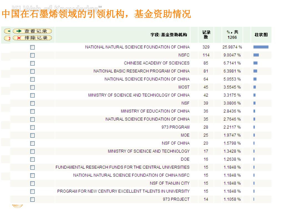Click the 字段:基金资助机构 column header
The image size is (284, 213).
coord(169,35)
